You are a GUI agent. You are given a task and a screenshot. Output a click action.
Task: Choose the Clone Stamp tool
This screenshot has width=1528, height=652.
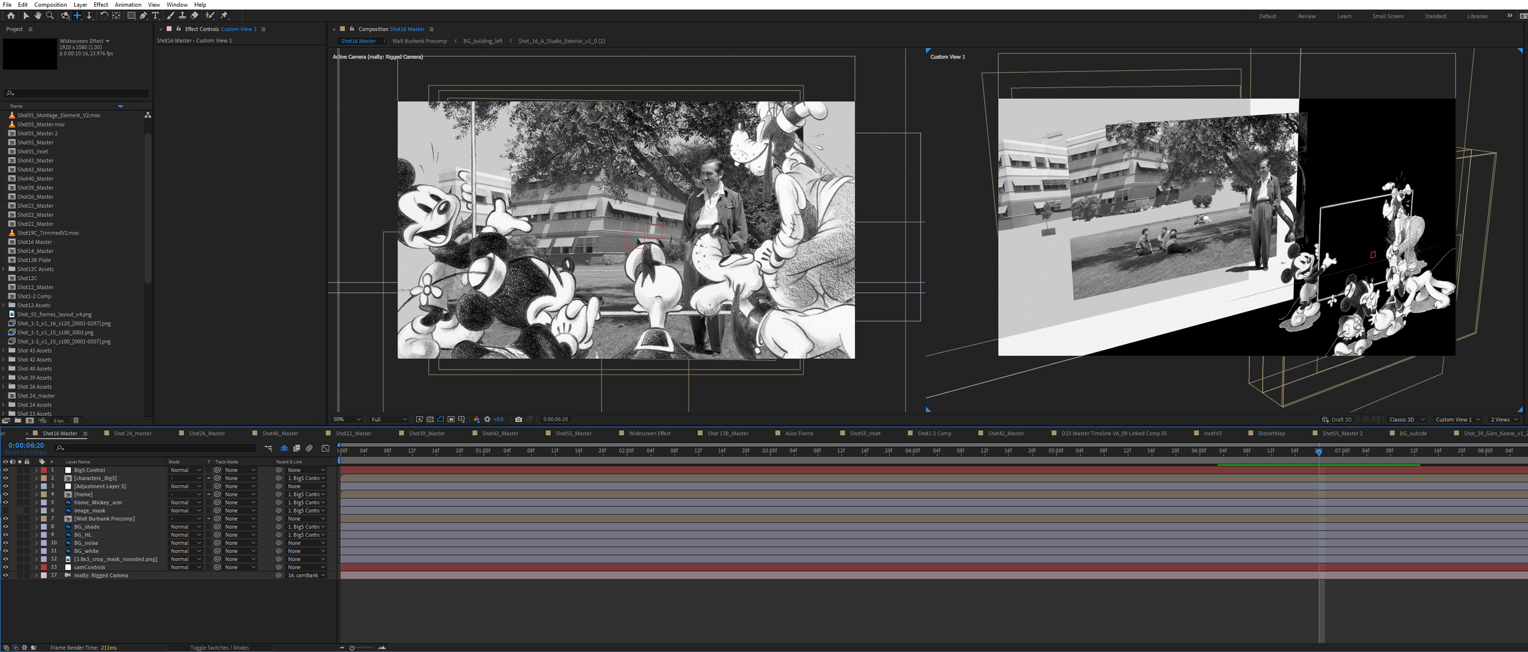click(x=182, y=16)
